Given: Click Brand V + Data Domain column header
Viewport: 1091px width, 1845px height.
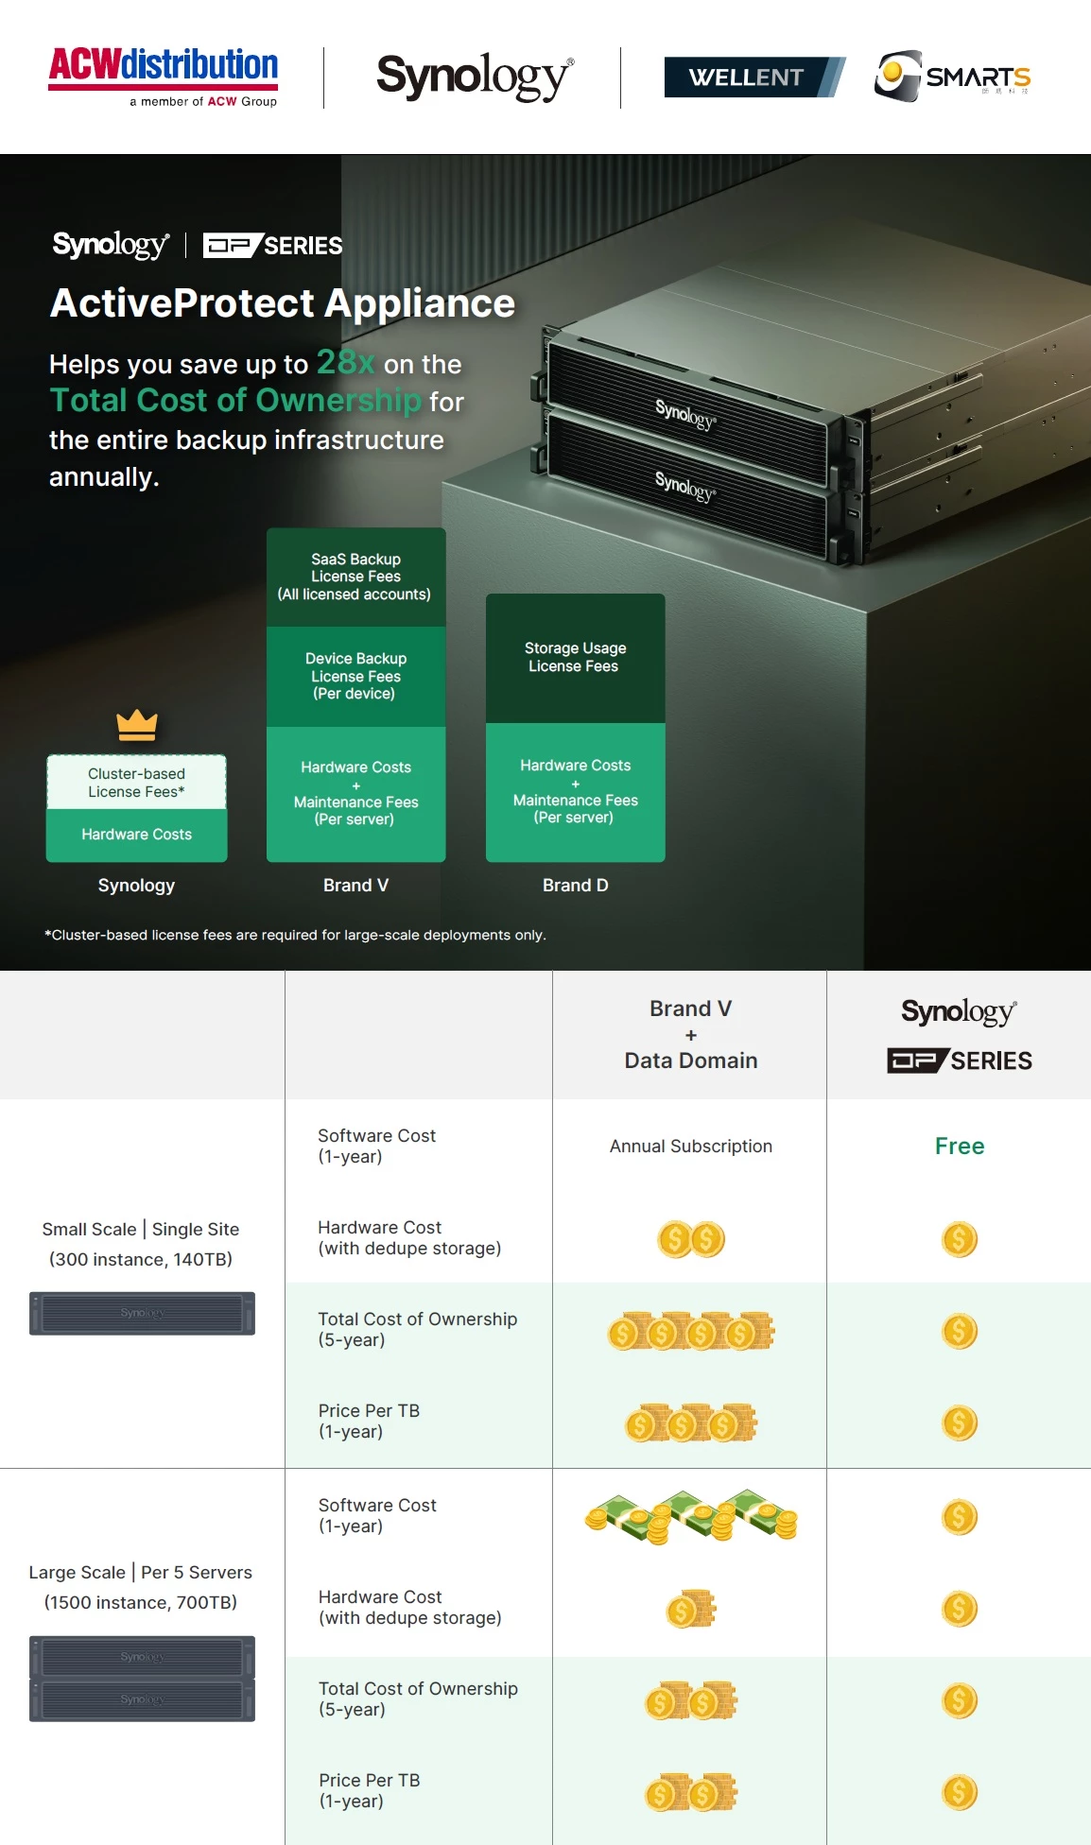Looking at the screenshot, I should pos(691,1034).
